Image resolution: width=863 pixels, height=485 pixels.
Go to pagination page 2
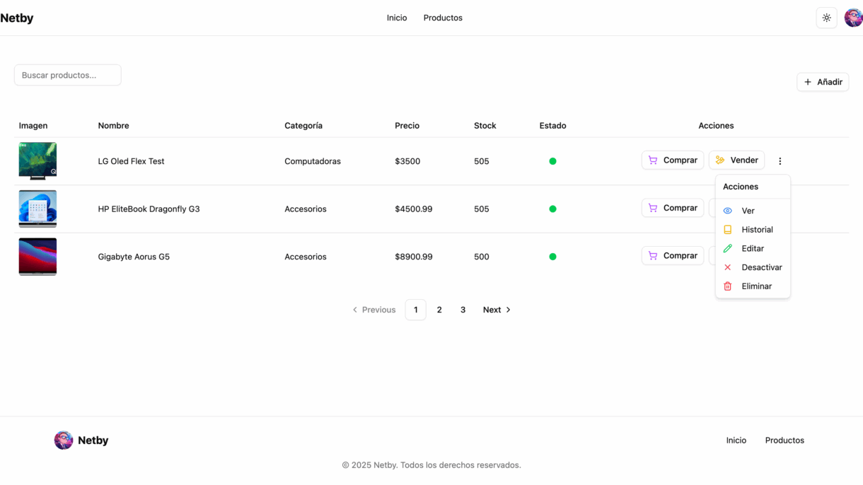439,310
